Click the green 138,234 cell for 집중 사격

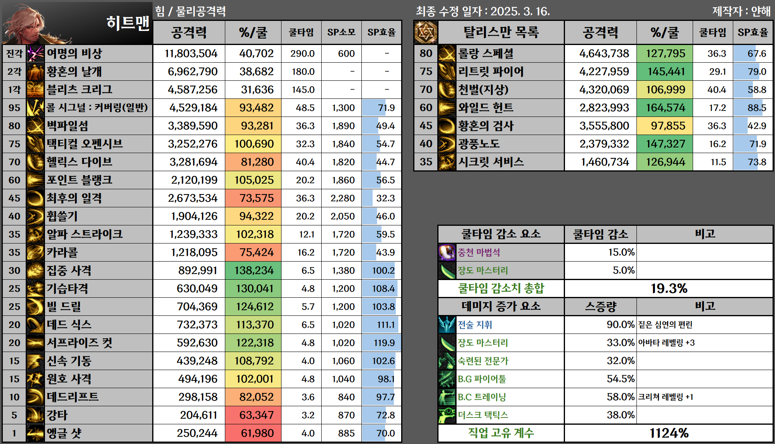253,270
